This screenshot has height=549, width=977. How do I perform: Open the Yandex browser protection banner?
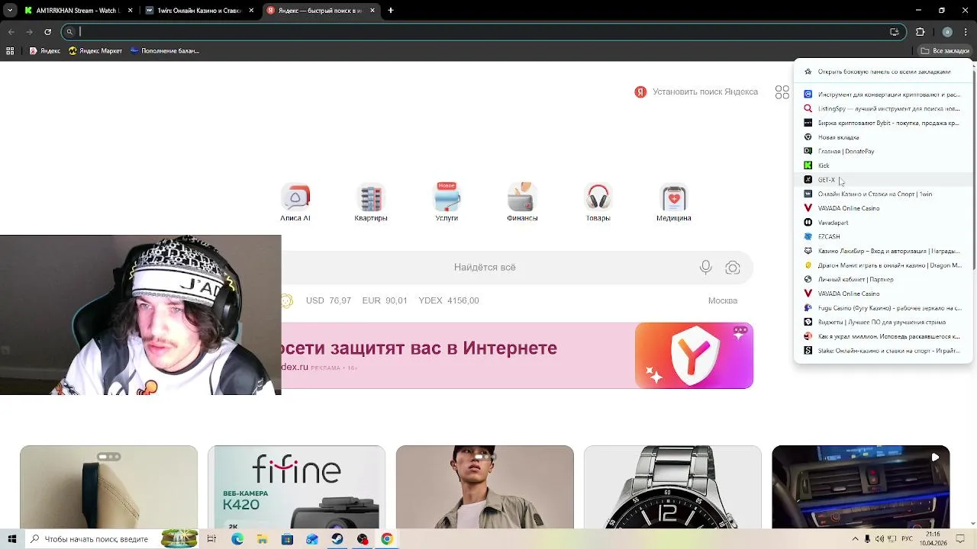click(x=518, y=355)
